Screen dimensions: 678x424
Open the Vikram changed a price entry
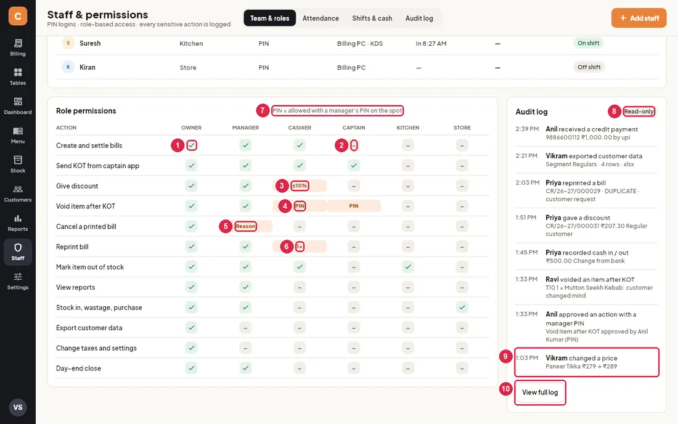[586, 362]
